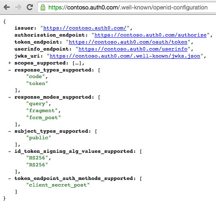Collapse the response_types_supported array
Screen dimensions: 216x205
9,70
